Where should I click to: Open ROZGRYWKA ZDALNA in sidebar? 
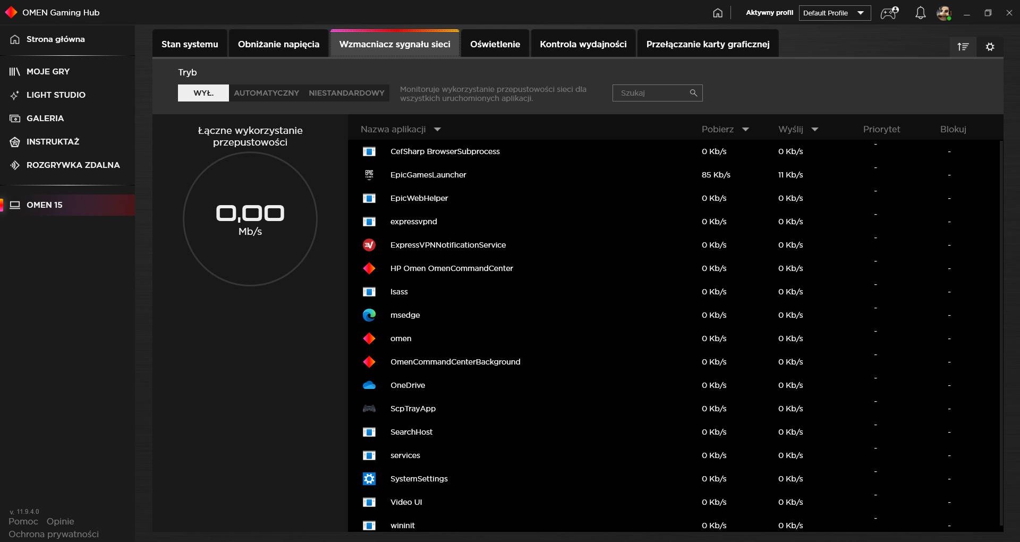click(x=67, y=165)
